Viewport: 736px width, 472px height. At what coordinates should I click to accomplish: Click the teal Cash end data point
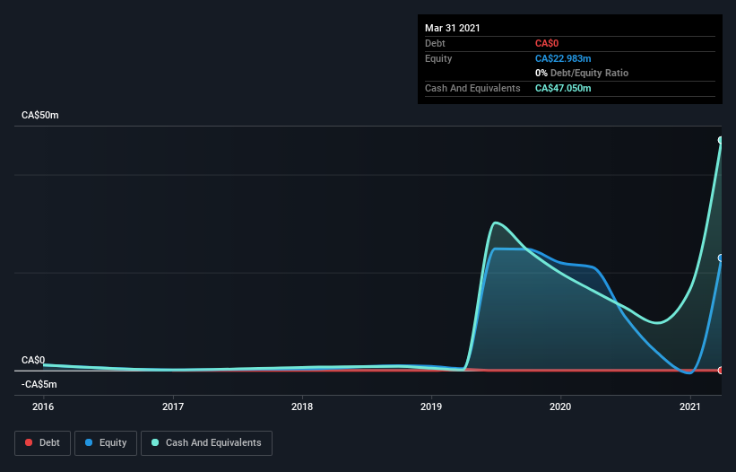721,140
